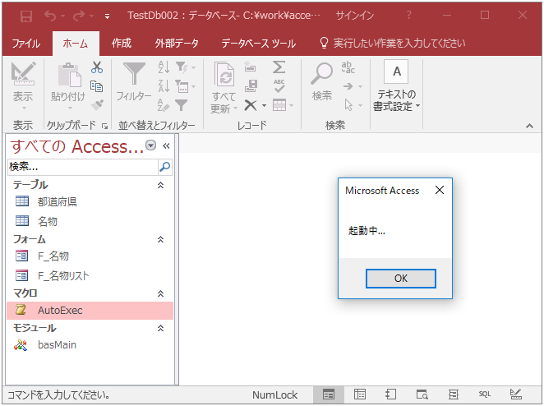This screenshot has height=406, width=544.
Task: Open the データベース ツール tab
Action: coord(259,44)
